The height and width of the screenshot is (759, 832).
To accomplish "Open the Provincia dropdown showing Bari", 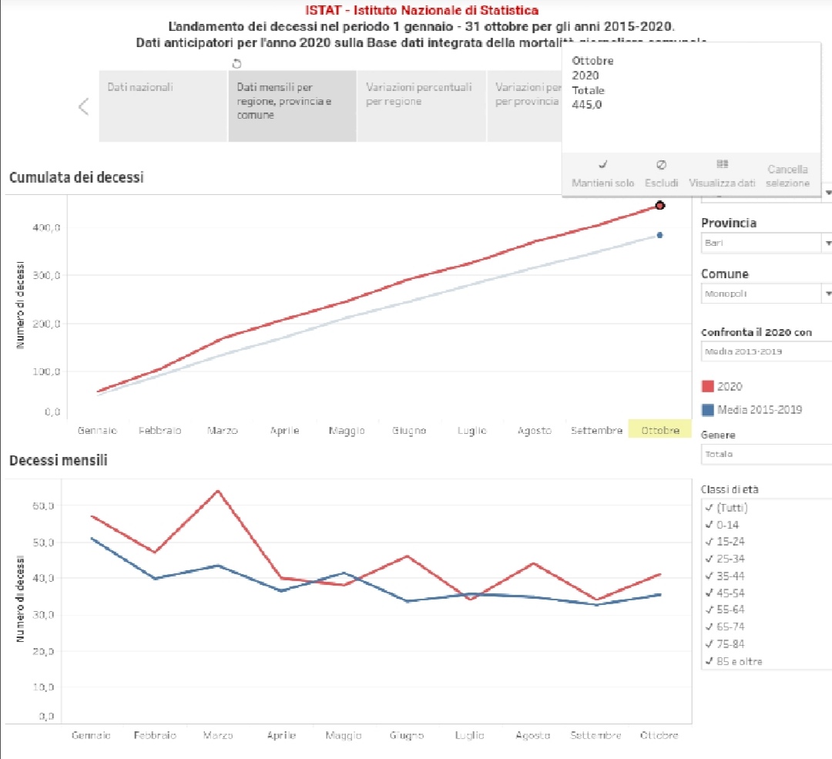I will click(766, 243).
